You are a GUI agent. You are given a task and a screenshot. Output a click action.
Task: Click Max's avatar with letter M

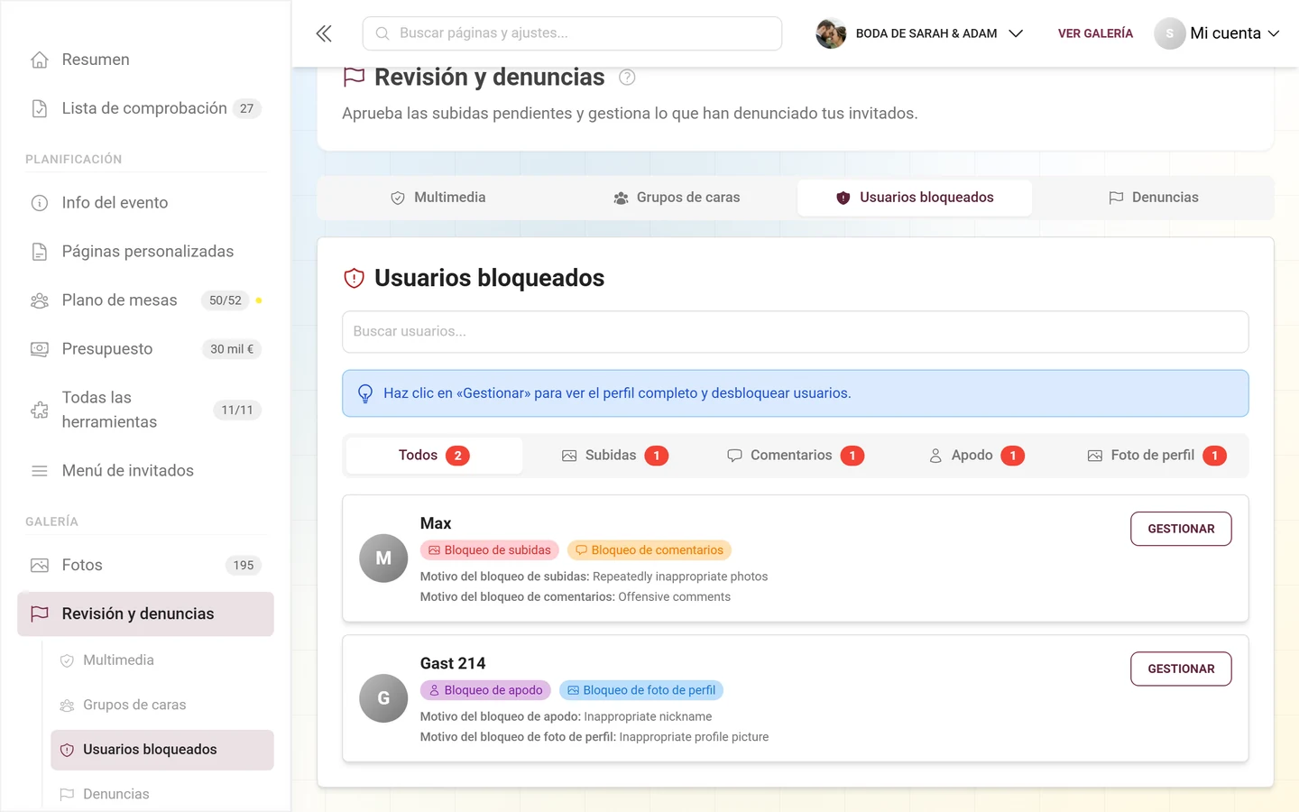[383, 558]
